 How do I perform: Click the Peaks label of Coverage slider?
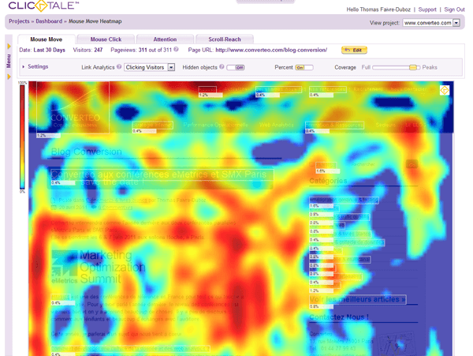pos(430,67)
